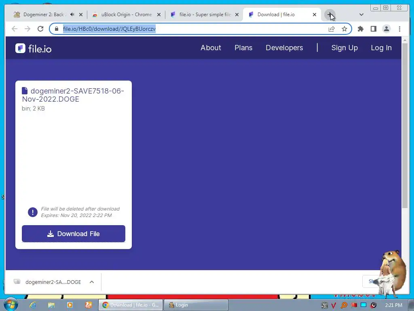
Task: Click the exclamation warning icon
Action: click(x=33, y=212)
